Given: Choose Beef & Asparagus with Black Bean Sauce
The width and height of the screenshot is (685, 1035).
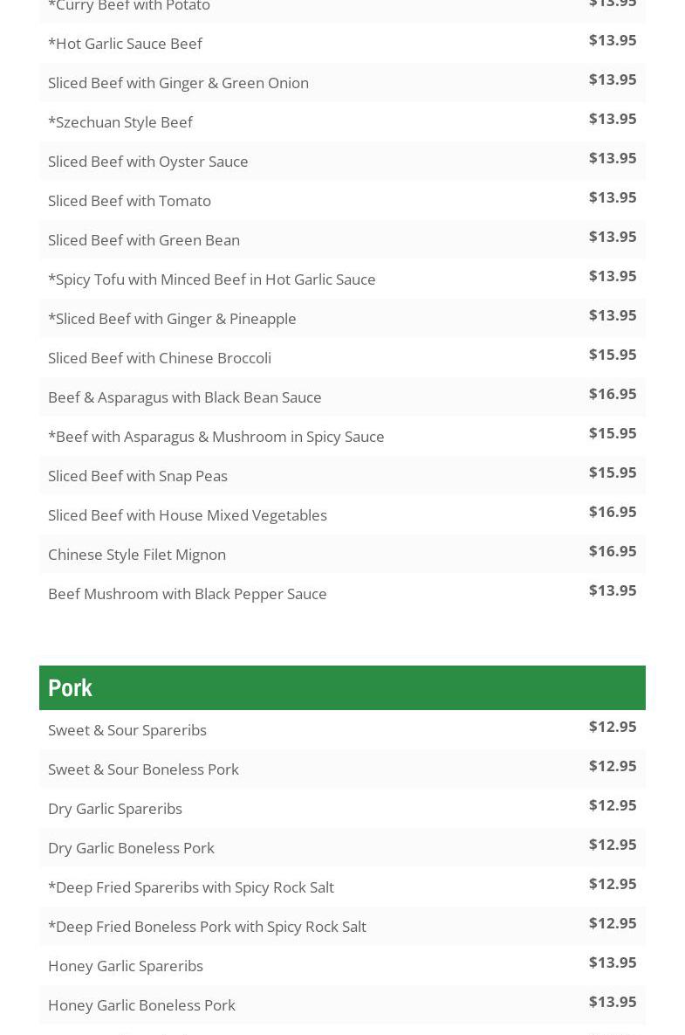Looking at the screenshot, I should [x=185, y=397].
